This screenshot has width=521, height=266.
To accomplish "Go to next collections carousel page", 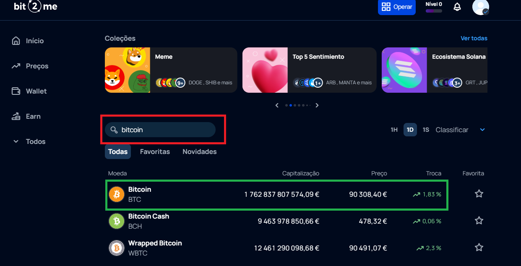I will 317,105.
